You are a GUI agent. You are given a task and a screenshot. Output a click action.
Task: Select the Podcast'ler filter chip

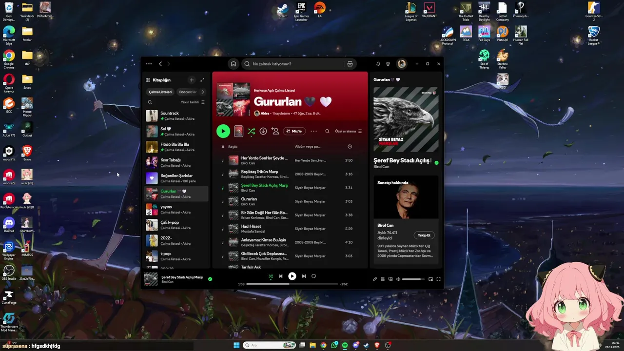(x=188, y=92)
